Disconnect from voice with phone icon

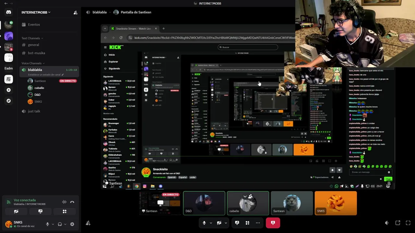72,202
